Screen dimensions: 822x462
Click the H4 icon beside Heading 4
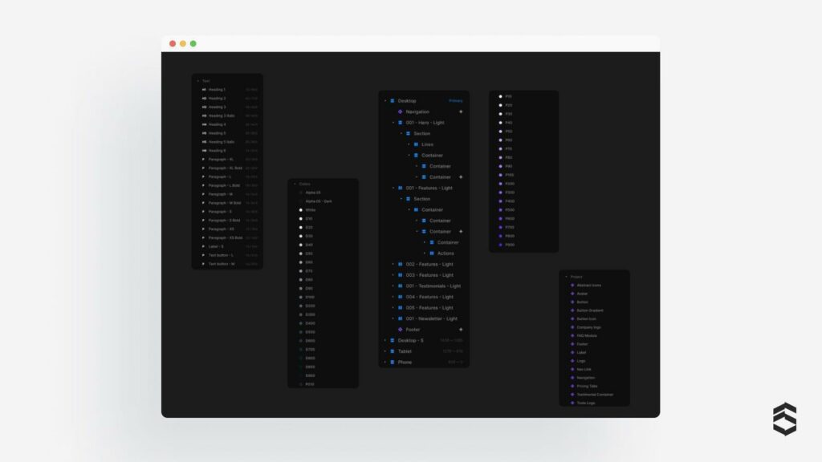point(204,124)
